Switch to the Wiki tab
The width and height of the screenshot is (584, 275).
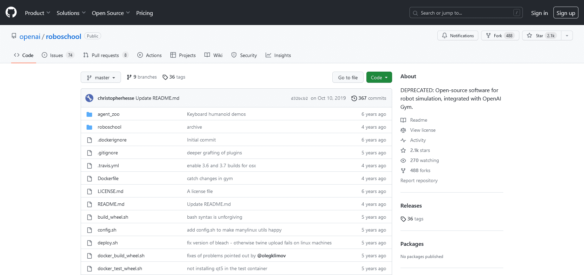coord(213,55)
